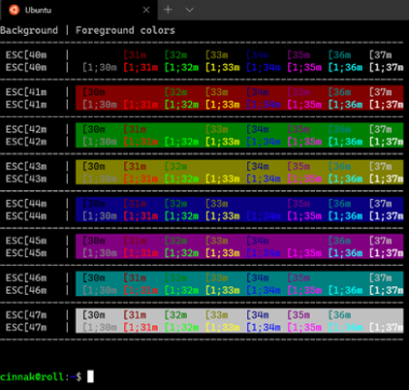The height and width of the screenshot is (390, 409).
Task: Click [1;37m in the ESC[43m row
Action: (387, 179)
